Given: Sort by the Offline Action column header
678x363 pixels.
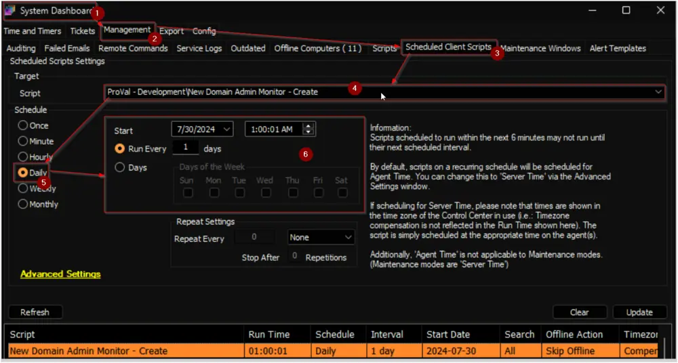Looking at the screenshot, I should coord(580,335).
